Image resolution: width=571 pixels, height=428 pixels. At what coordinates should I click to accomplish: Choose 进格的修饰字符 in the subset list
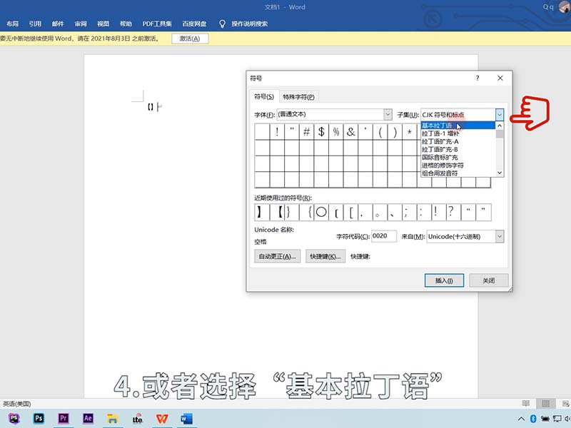tap(458, 165)
